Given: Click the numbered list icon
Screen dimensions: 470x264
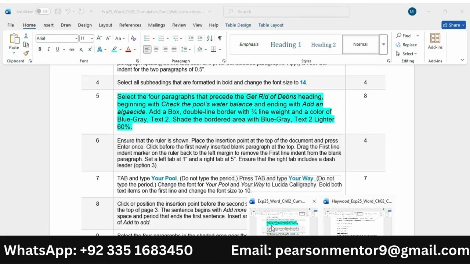Looking at the screenshot, I should click(x=161, y=38).
